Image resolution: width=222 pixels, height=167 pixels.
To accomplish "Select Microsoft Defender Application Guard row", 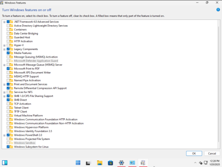I will 36,61.
